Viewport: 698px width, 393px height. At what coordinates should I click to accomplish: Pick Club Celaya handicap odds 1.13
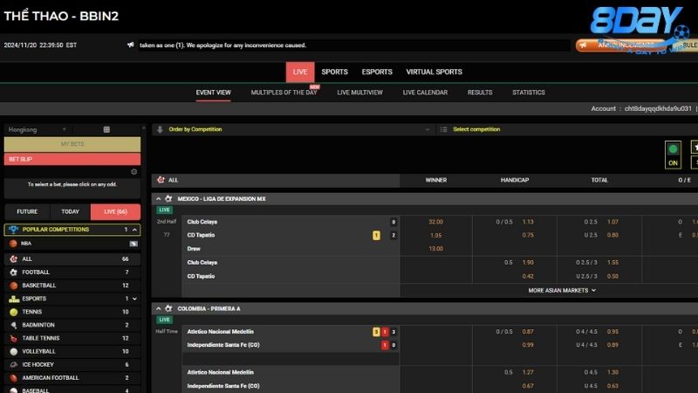[528, 222]
